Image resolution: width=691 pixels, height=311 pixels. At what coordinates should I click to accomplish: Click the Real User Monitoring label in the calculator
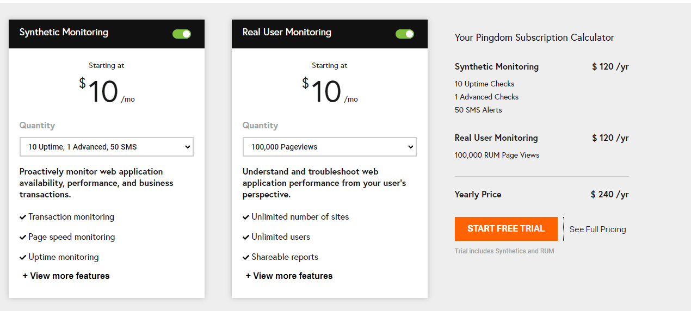click(496, 138)
